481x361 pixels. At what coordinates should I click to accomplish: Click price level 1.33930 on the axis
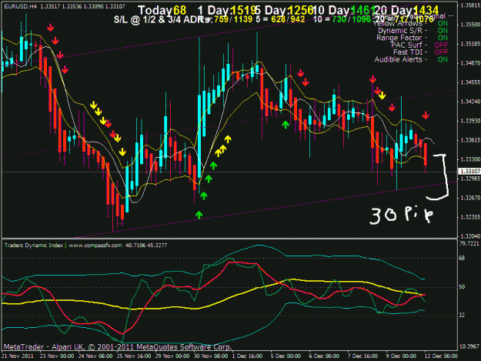470,121
